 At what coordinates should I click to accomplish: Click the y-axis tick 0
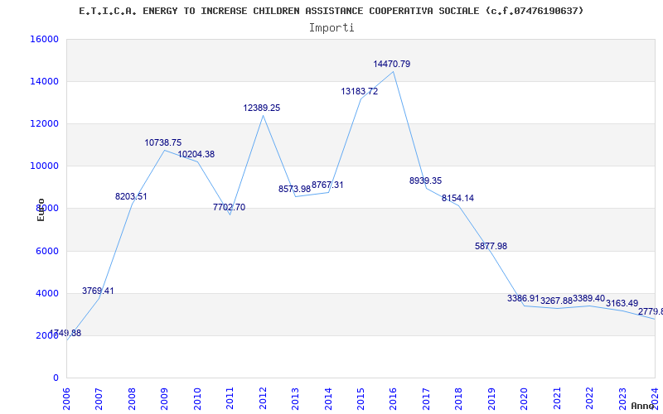[x=56, y=378]
